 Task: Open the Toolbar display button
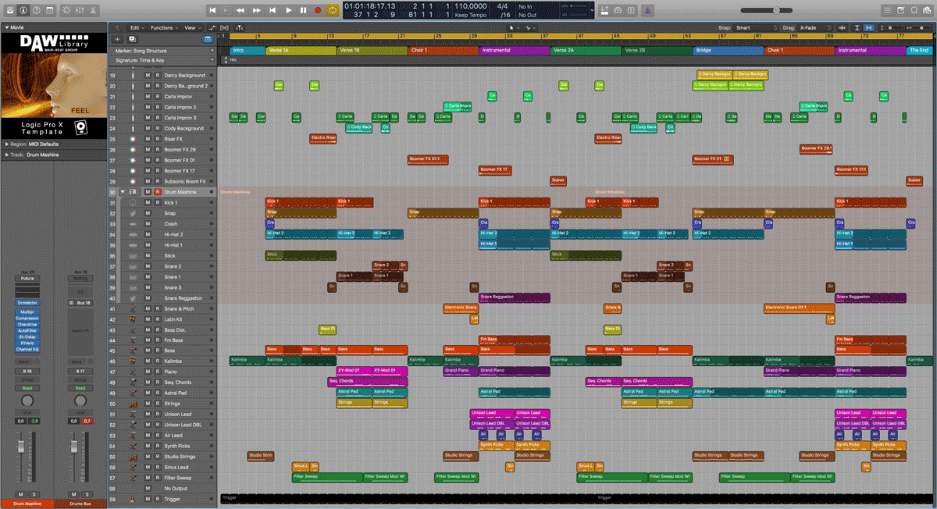50,10
